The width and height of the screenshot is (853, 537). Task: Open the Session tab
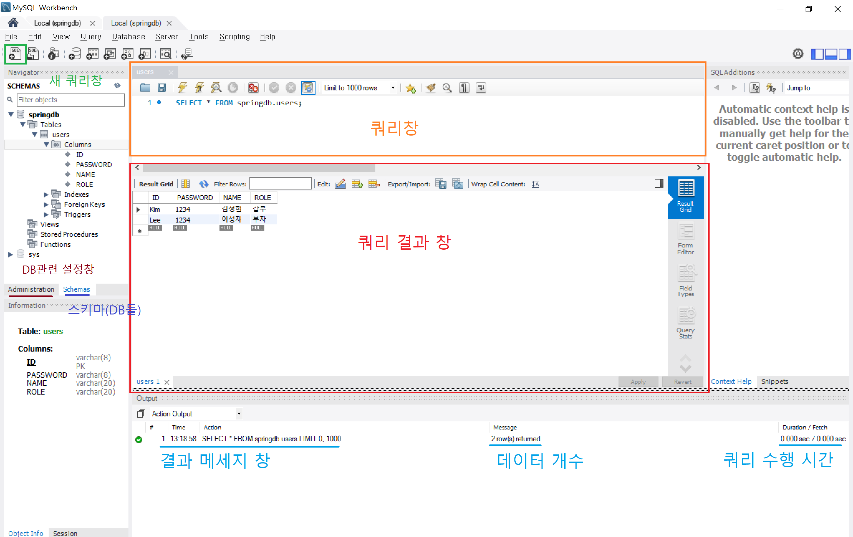click(x=65, y=533)
